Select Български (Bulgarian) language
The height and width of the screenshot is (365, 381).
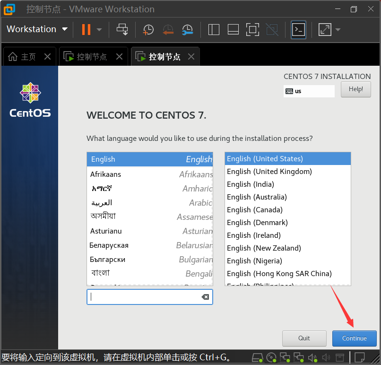tap(150, 260)
